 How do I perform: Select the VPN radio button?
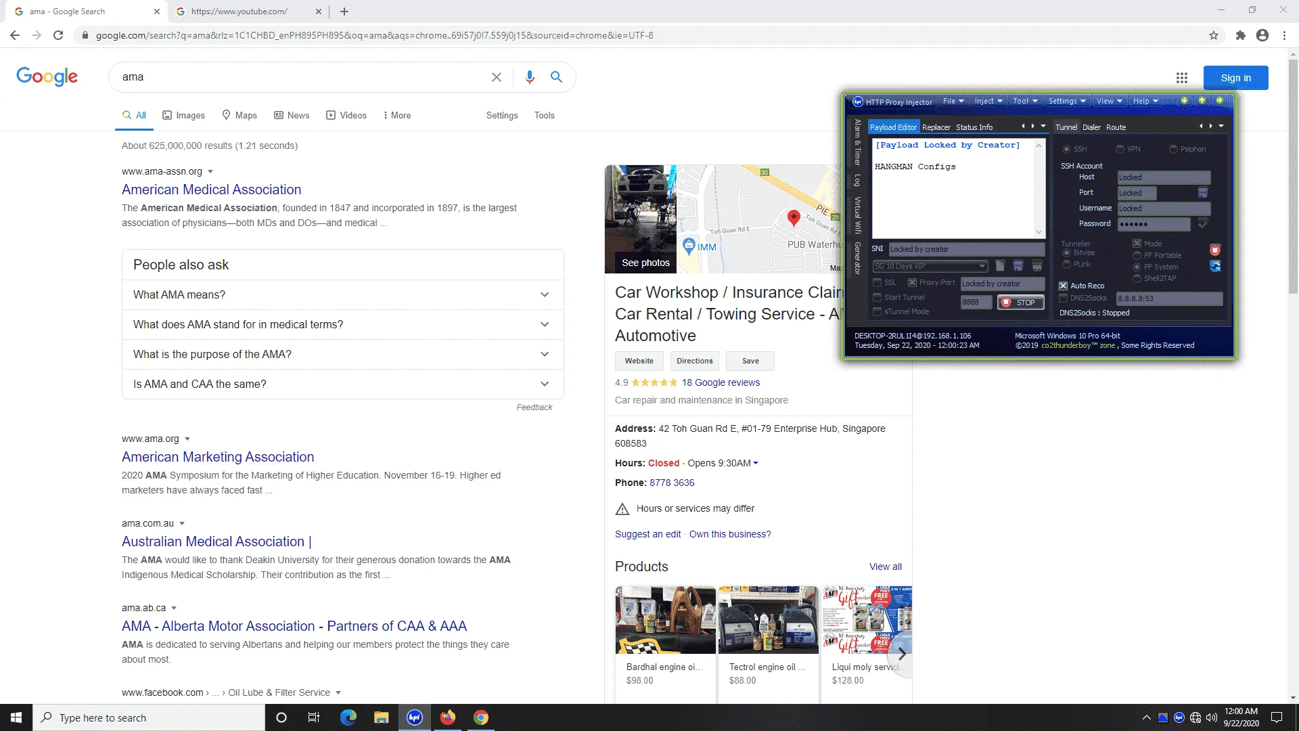click(1120, 149)
